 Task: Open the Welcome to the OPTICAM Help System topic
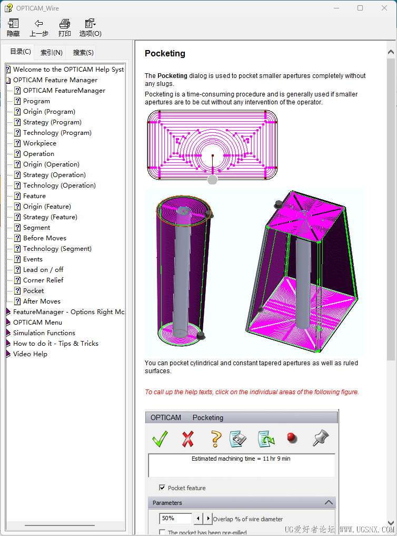[x=68, y=70]
